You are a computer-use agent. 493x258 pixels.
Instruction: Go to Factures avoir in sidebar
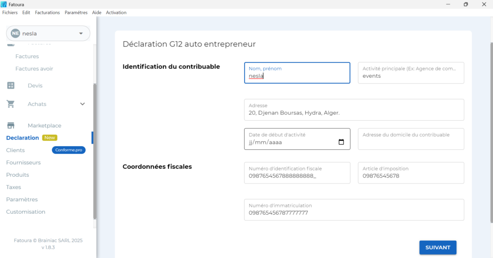pyautogui.click(x=34, y=69)
